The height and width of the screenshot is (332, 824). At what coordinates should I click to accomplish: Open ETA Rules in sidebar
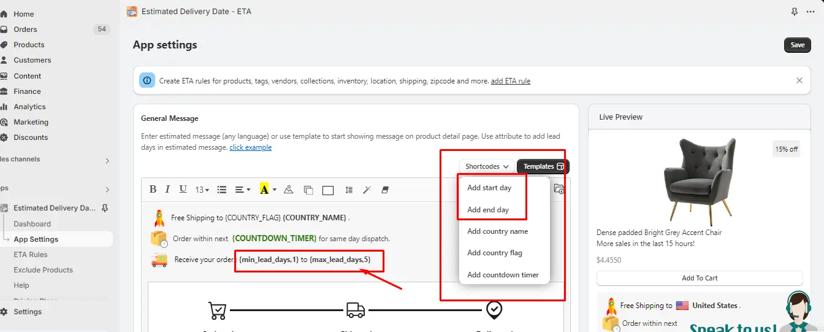coord(31,255)
